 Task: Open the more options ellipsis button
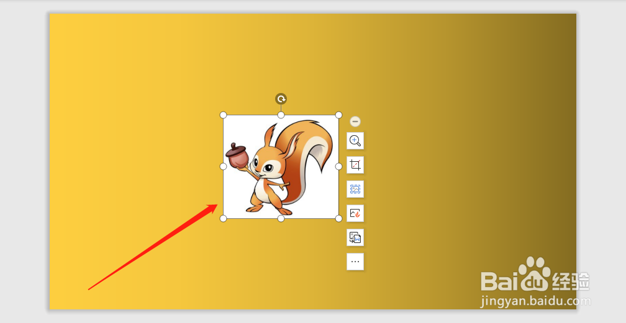[355, 262]
